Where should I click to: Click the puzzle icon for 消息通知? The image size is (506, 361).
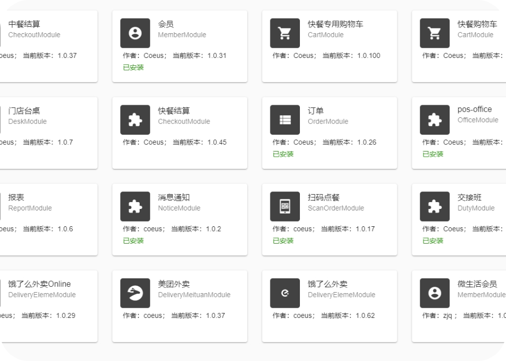click(135, 206)
